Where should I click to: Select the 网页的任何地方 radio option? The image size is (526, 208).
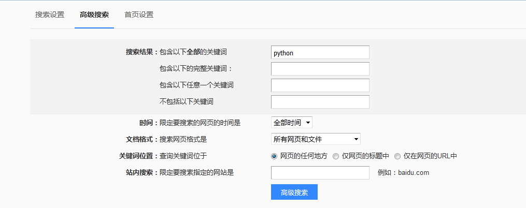pyautogui.click(x=274, y=156)
